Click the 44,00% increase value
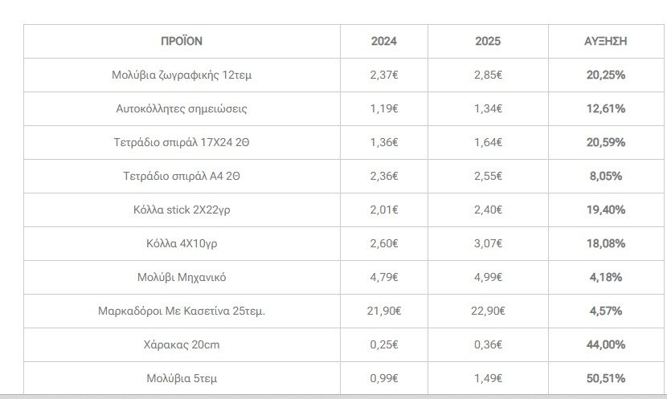 [605, 344]
